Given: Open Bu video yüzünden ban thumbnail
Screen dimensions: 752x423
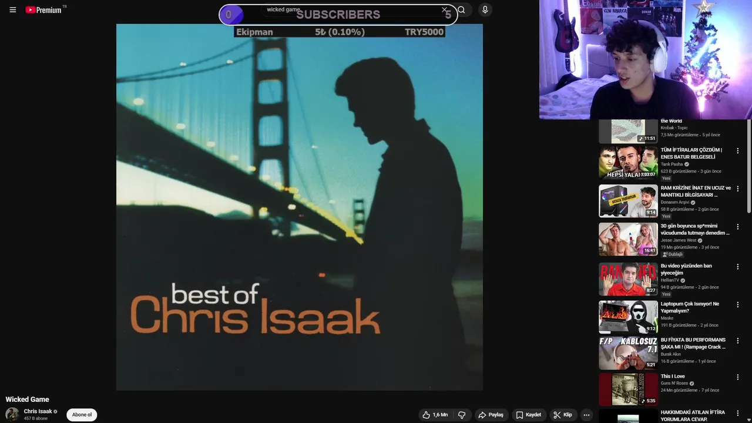Looking at the screenshot, I should click(x=628, y=278).
